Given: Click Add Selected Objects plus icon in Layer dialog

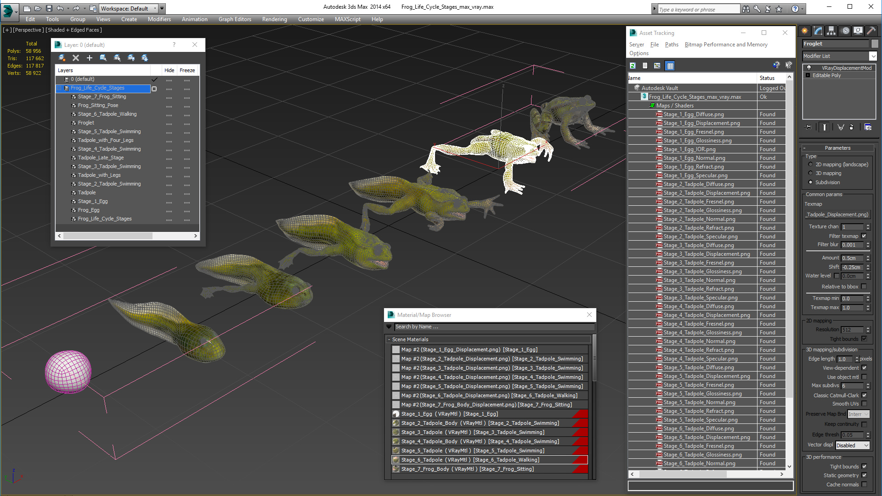Looking at the screenshot, I should click(x=90, y=58).
